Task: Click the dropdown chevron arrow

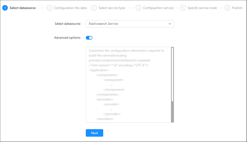Action: 170,24
